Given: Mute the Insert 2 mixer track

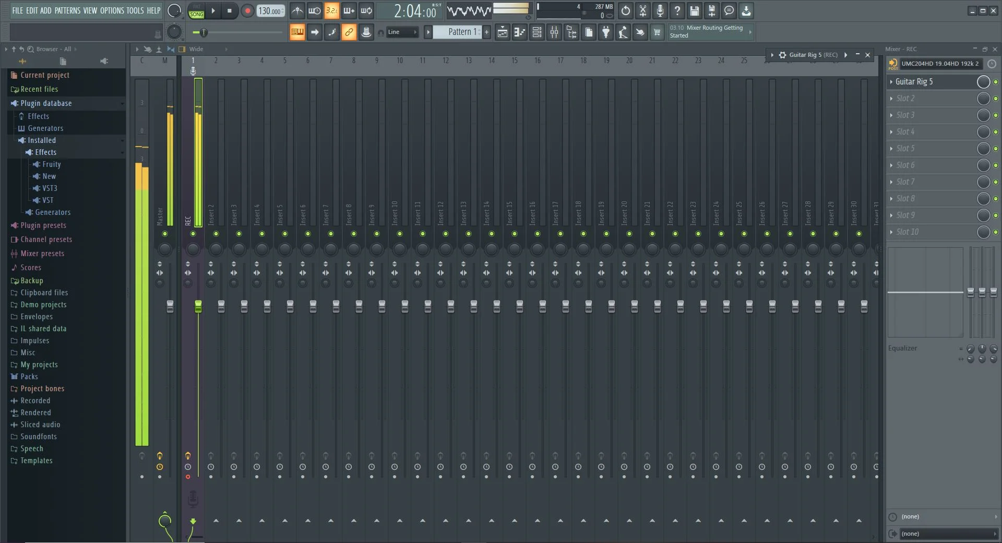Looking at the screenshot, I should coord(216,234).
